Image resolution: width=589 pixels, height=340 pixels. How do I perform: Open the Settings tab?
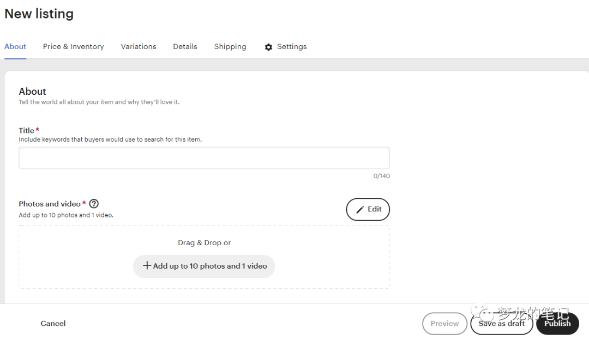coord(292,47)
